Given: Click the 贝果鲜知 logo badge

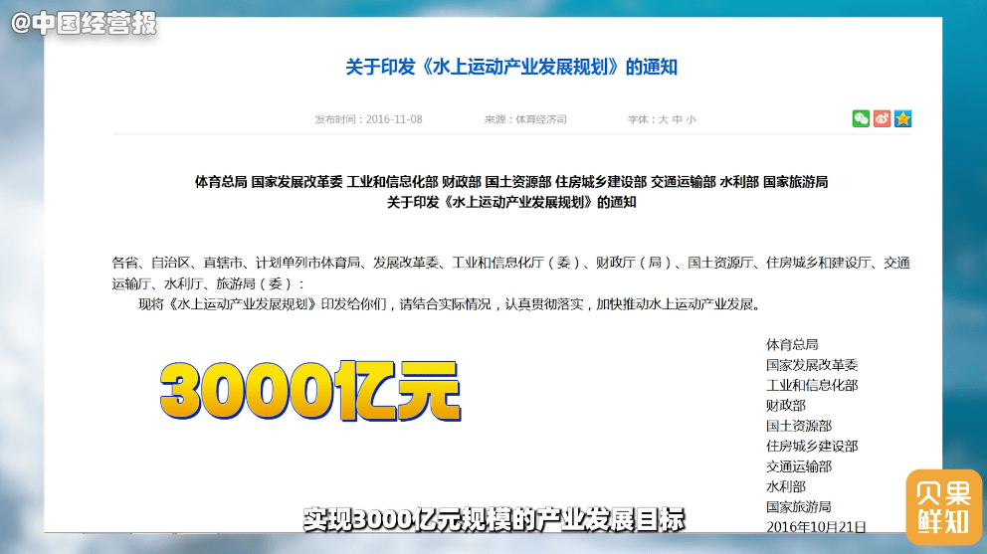Looking at the screenshot, I should click(942, 506).
